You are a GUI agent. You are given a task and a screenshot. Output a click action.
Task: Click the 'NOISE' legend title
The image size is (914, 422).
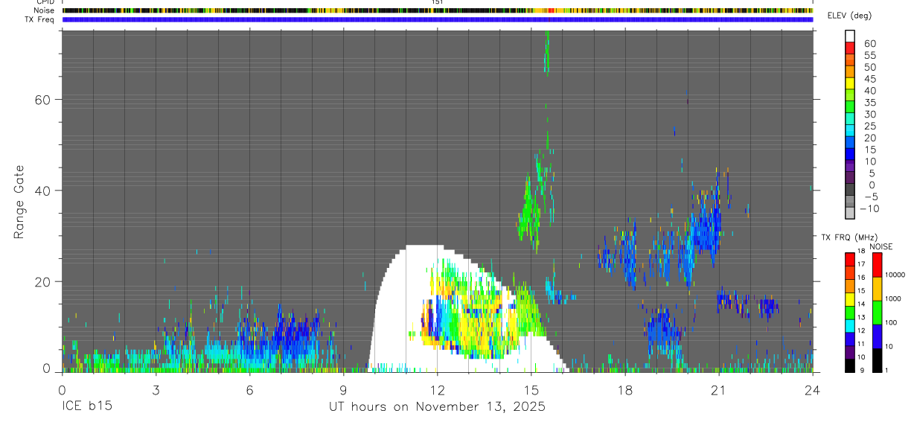coord(881,246)
